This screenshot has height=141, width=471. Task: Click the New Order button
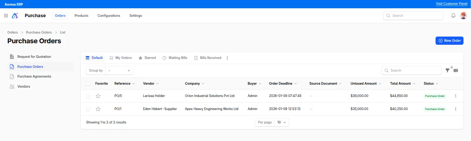point(450,41)
